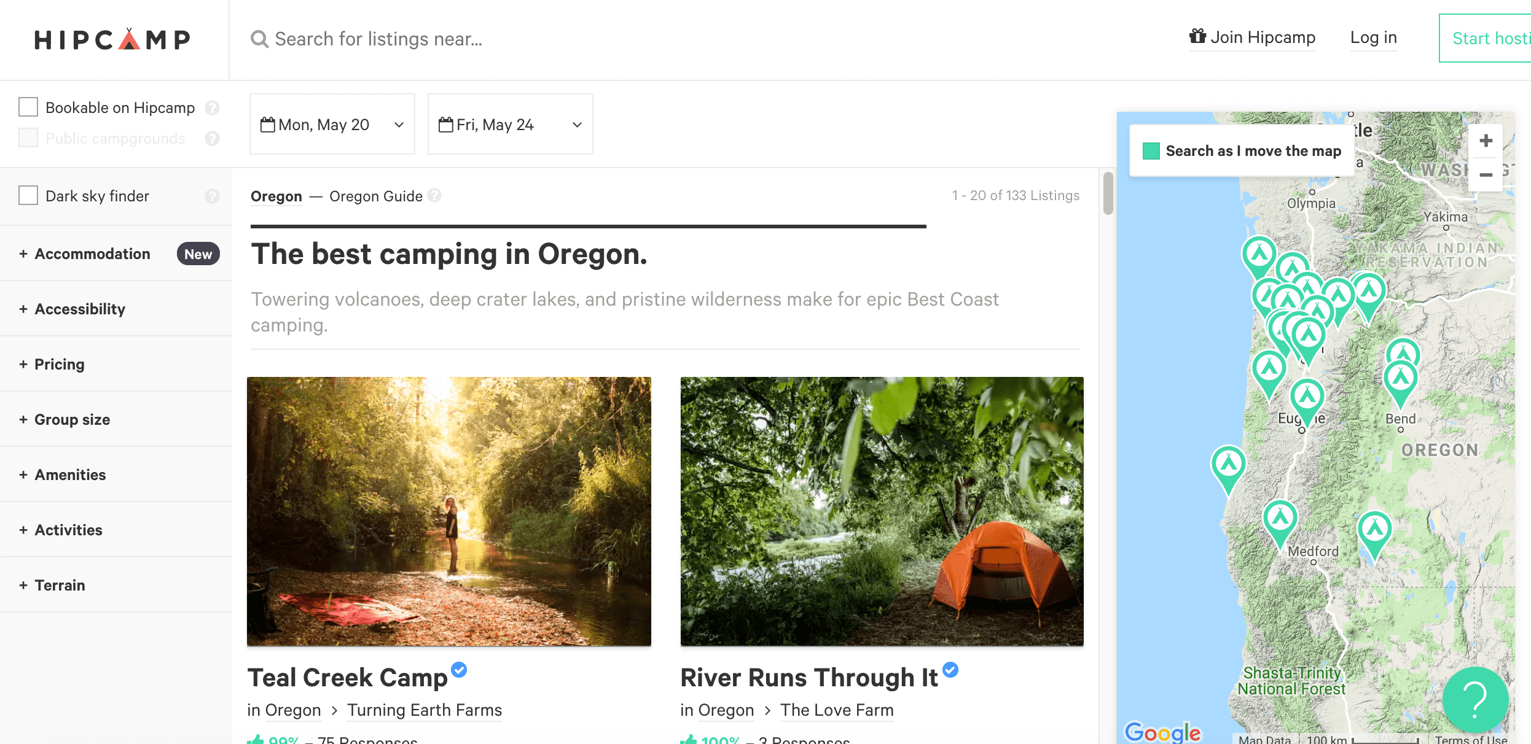Toggle the Bookable on Hipcamp checkbox

[x=27, y=107]
